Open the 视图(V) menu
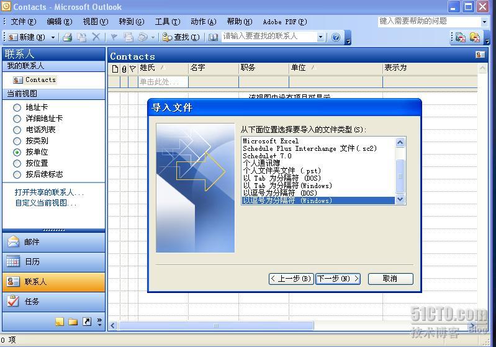Viewport: 496px width, 347px height. point(96,22)
